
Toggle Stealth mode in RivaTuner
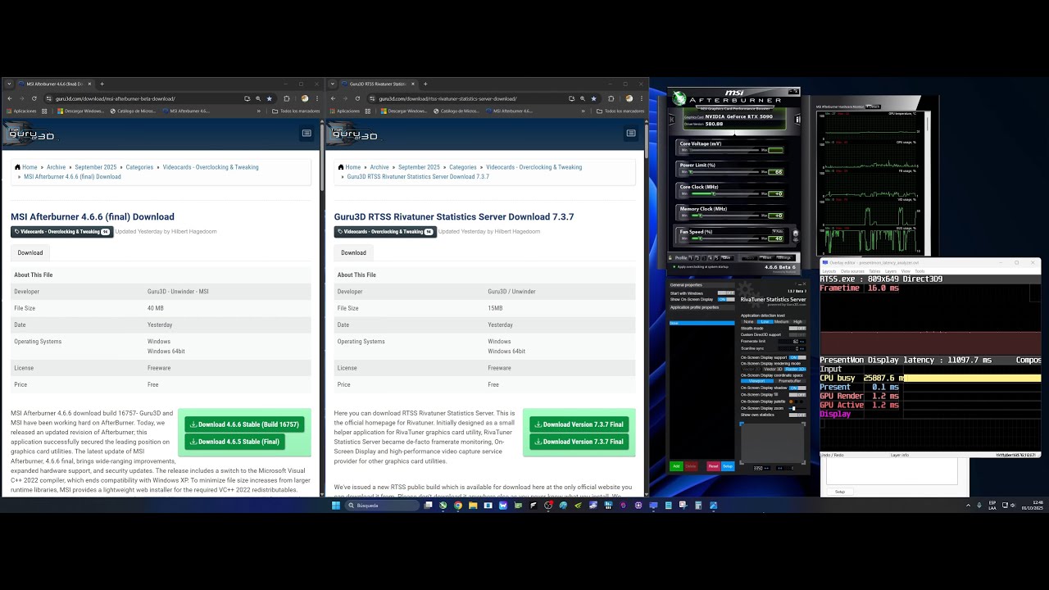(797, 328)
